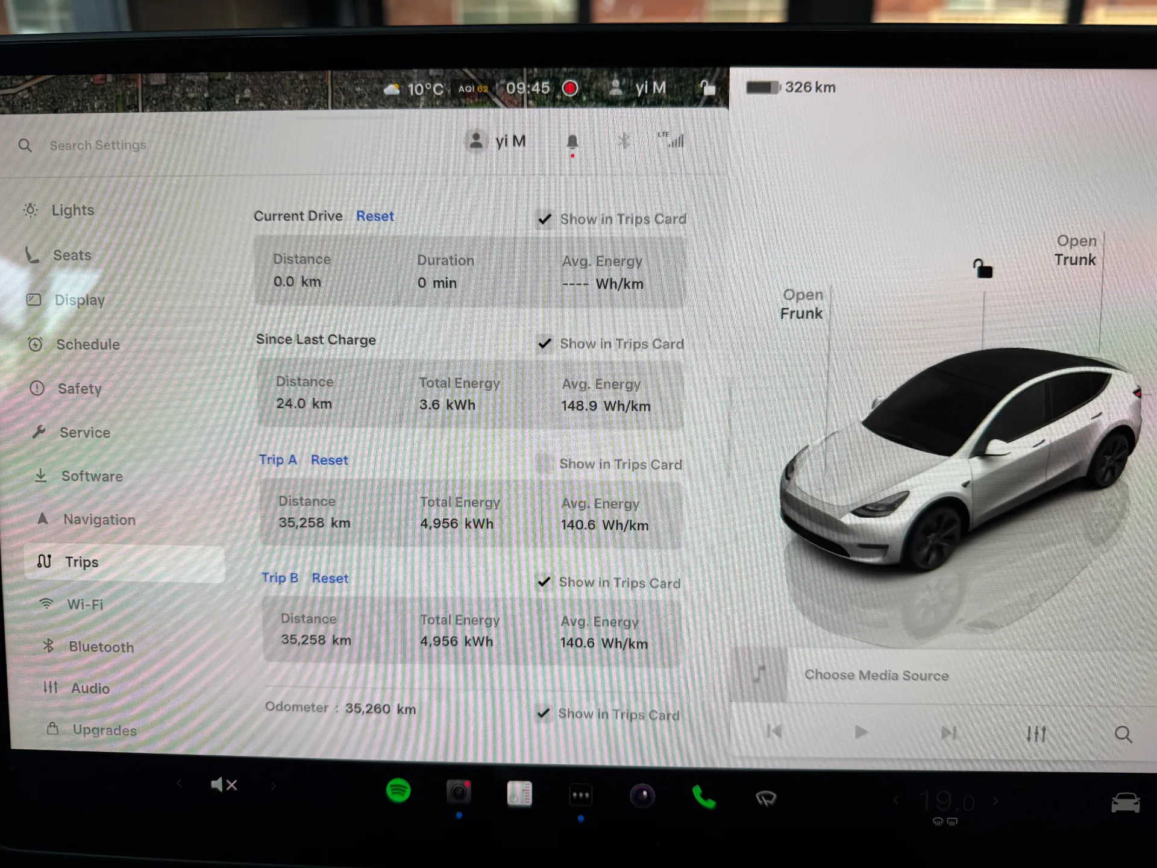1157x868 pixels.
Task: Open the Frunk
Action: click(x=801, y=304)
